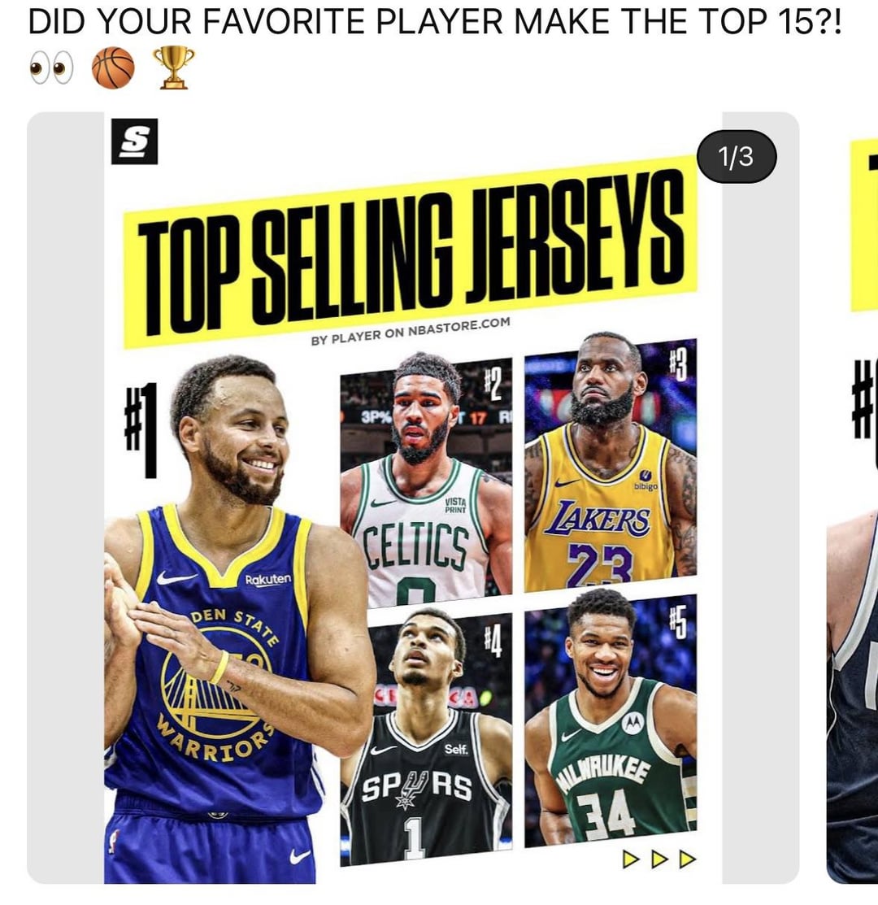
Task: Open the #2 Celtics player tile
Action: pyautogui.click(x=426, y=481)
